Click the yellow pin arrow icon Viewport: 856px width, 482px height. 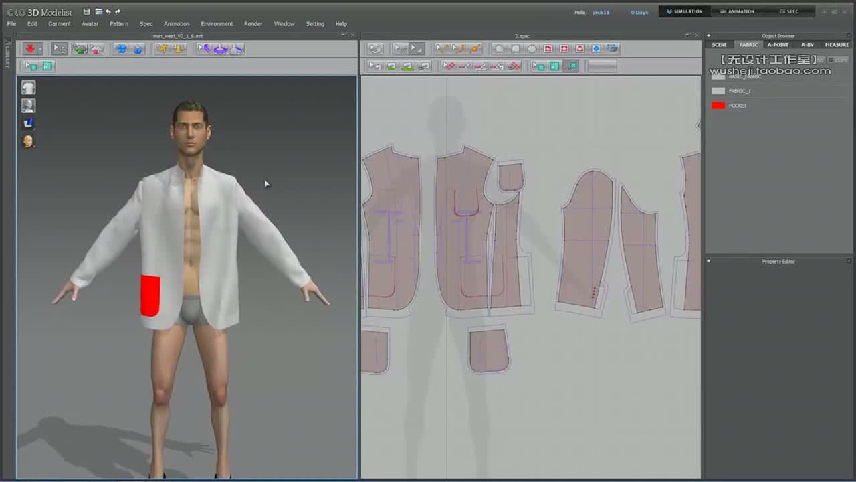point(163,48)
